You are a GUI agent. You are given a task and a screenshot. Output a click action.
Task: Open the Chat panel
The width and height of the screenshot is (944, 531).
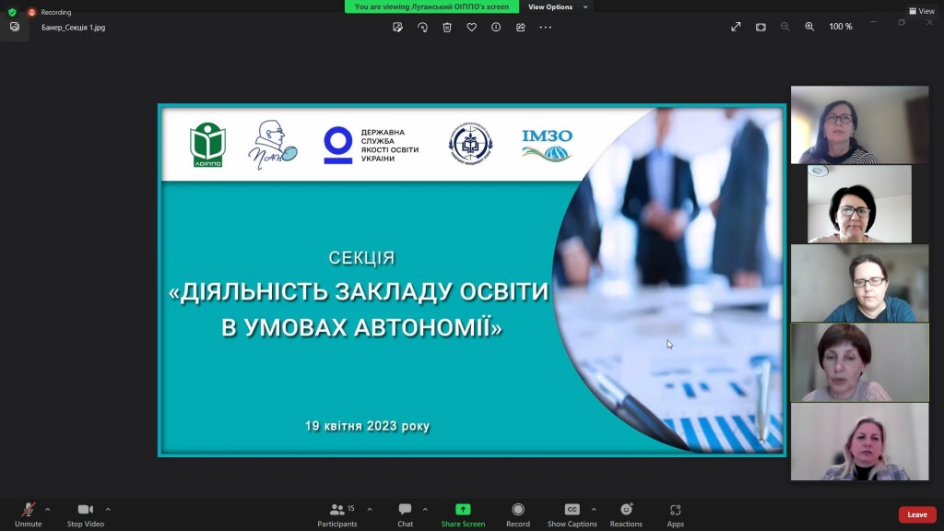[x=405, y=513]
